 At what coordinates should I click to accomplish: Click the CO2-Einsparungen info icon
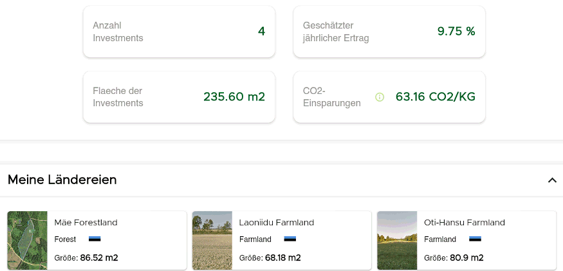click(380, 97)
